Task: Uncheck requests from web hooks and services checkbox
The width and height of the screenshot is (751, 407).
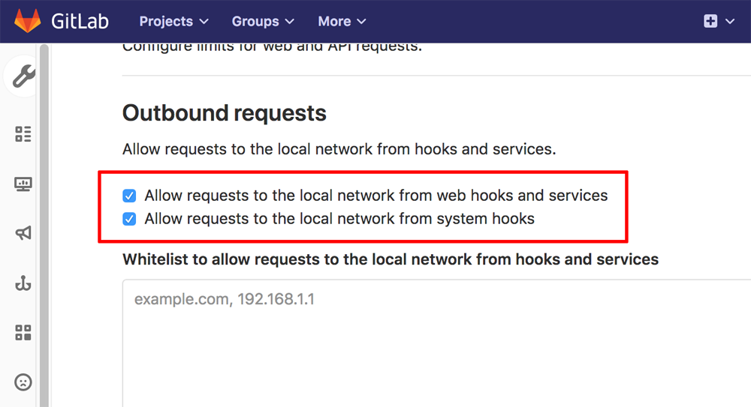Action: click(x=129, y=196)
